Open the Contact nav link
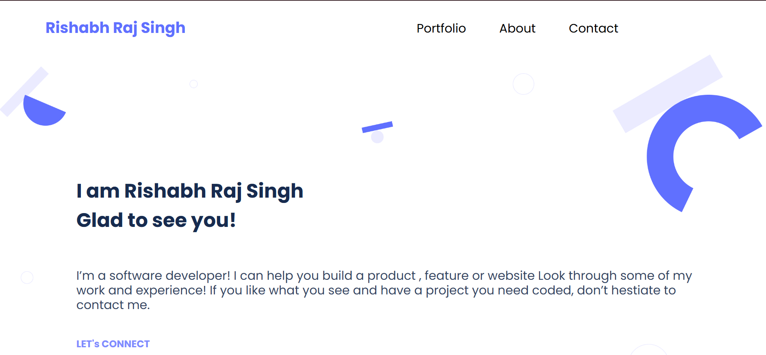 [x=593, y=28]
